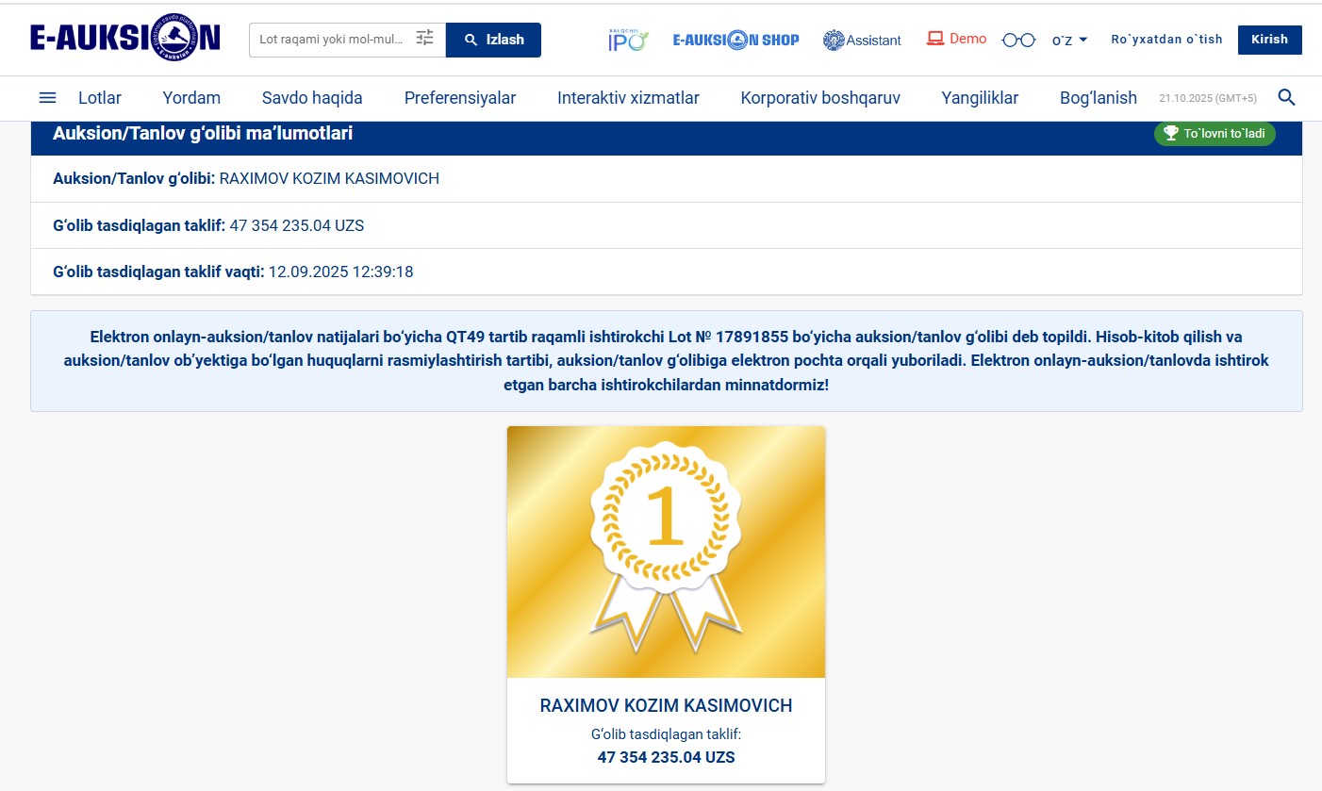1322x791 pixels.
Task: Launch the Assistant icon
Action: pos(862,40)
